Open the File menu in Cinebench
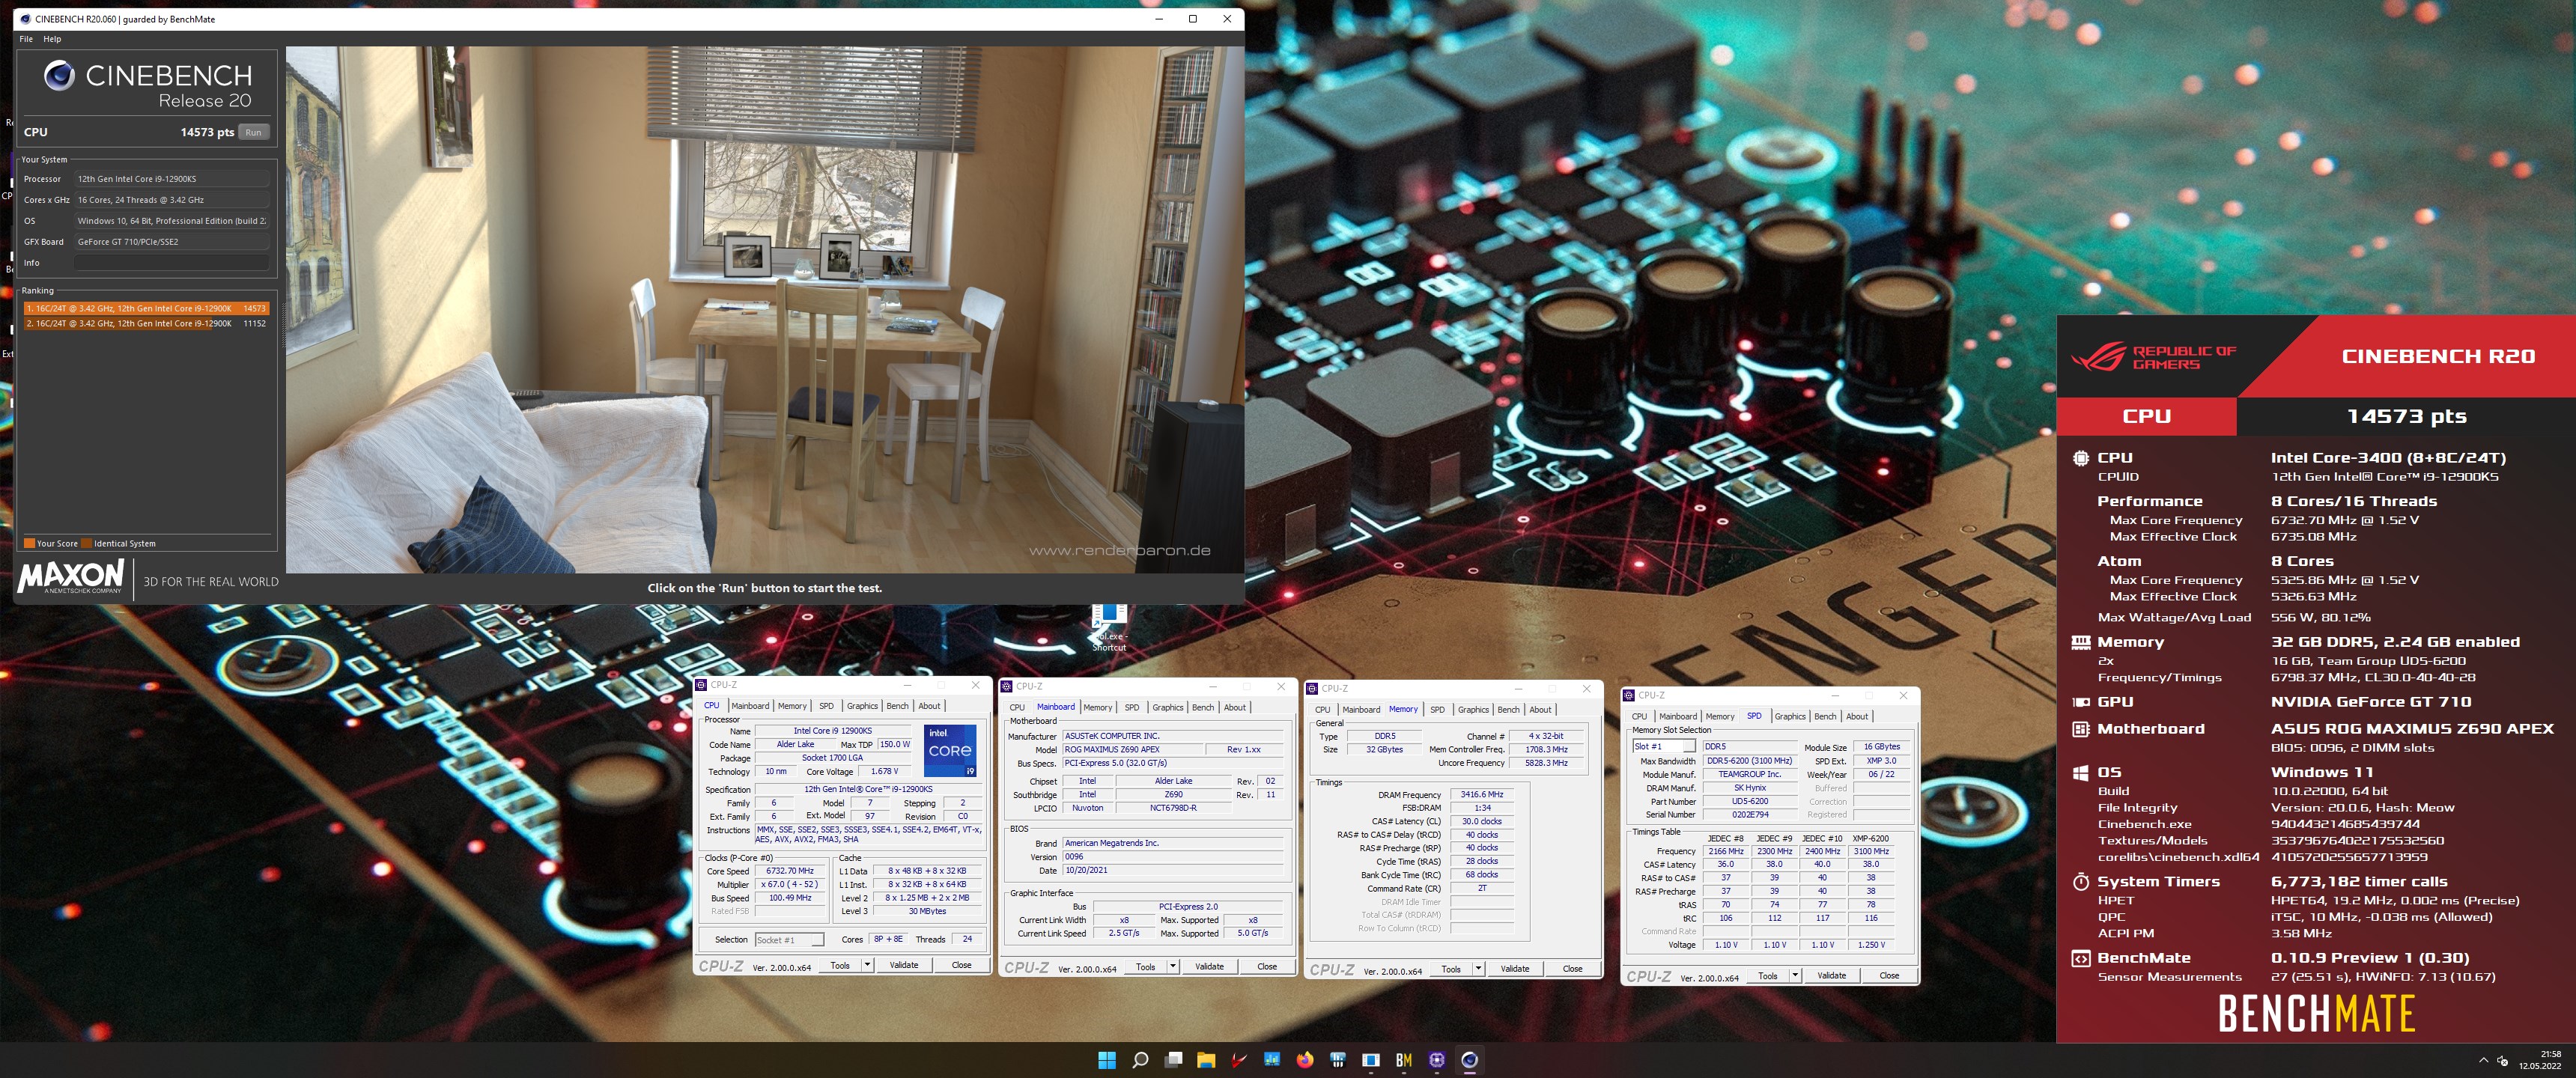Viewport: 2576px width, 1078px height. [26, 39]
